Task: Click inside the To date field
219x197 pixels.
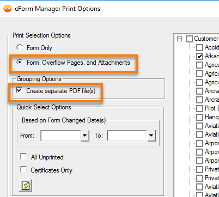Action: [x=127, y=136]
